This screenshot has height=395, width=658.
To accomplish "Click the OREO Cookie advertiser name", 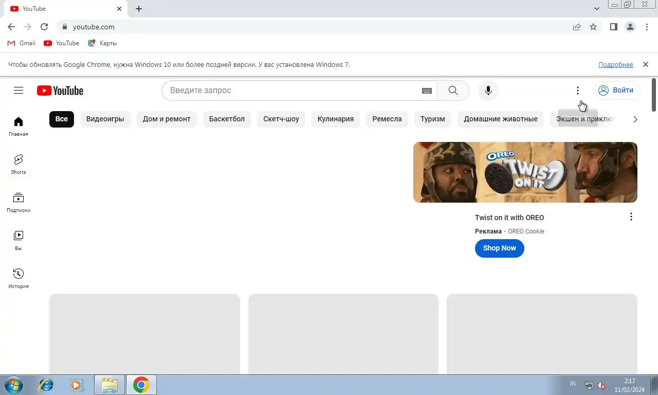I will [x=526, y=231].
